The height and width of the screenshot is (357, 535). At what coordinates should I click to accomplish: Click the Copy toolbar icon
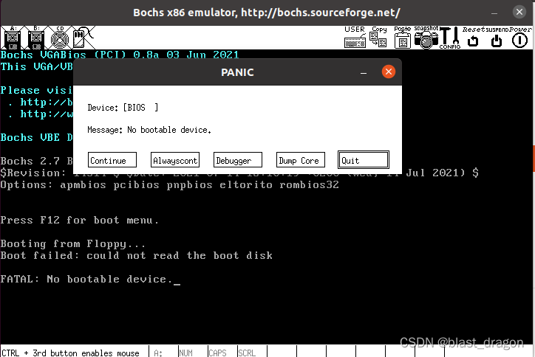pyautogui.click(x=378, y=38)
